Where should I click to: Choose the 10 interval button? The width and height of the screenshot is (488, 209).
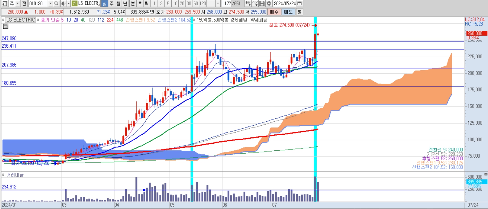coord(175,3)
